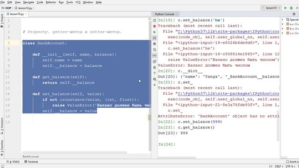Expand variable a in the variables pane
The image size is (299, 168).
[283, 24]
